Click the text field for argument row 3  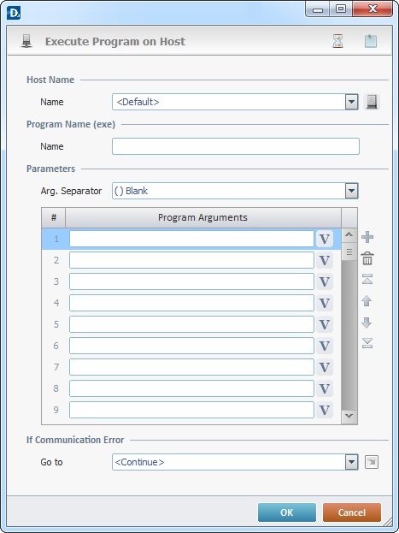pos(191,281)
